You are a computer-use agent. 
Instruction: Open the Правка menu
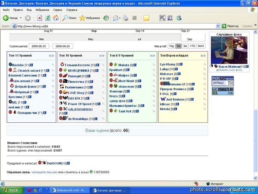pyautogui.click(x=18, y=10)
